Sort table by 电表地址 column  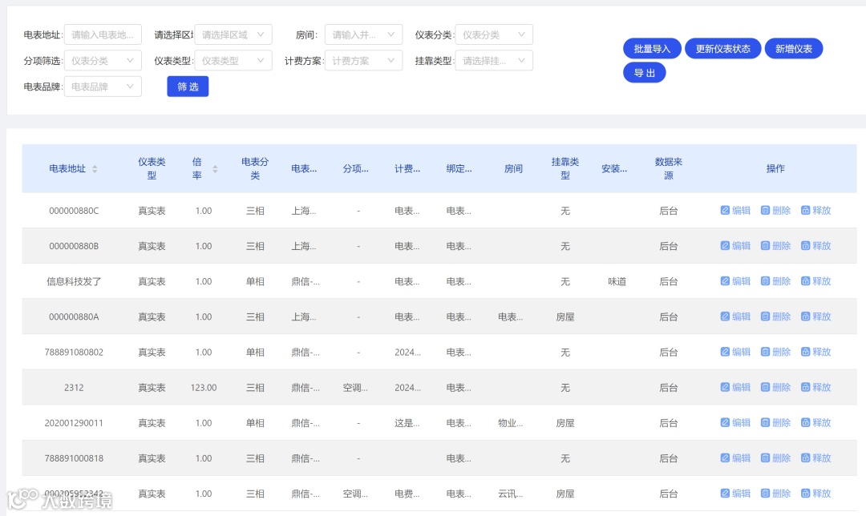click(x=95, y=169)
